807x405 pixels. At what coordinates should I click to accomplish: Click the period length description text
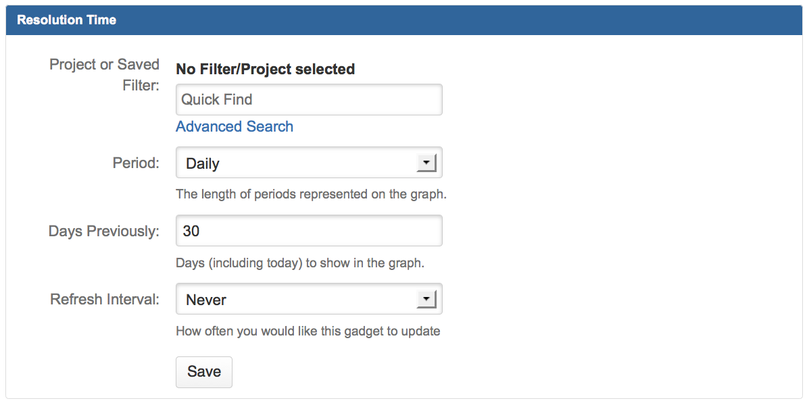click(311, 194)
